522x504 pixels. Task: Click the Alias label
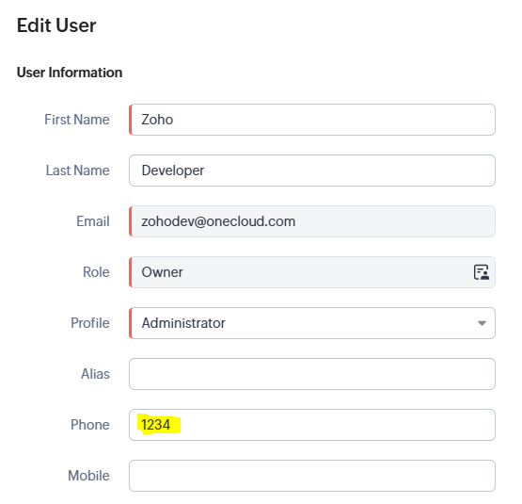(95, 374)
